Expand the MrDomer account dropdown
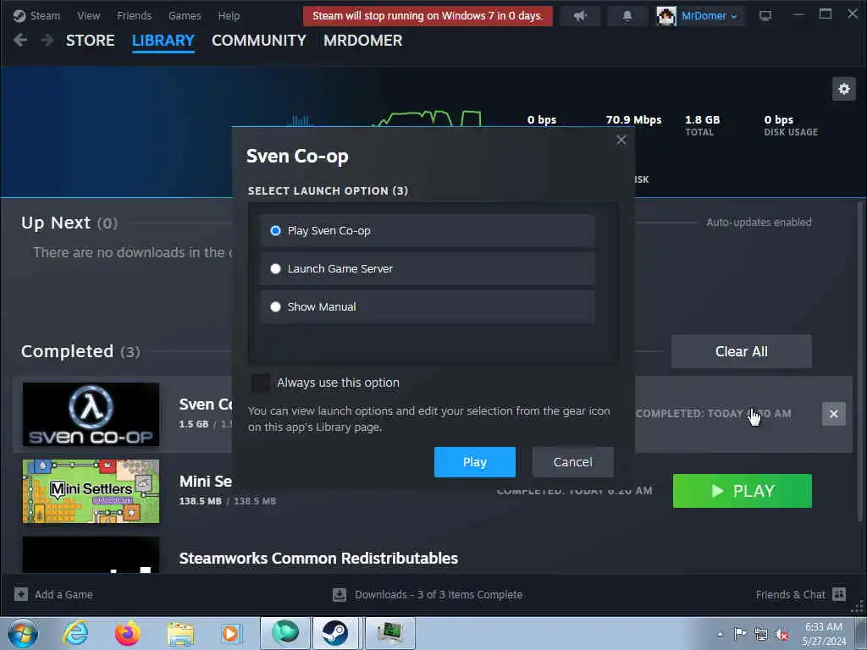This screenshot has height=650, width=867. click(x=710, y=16)
